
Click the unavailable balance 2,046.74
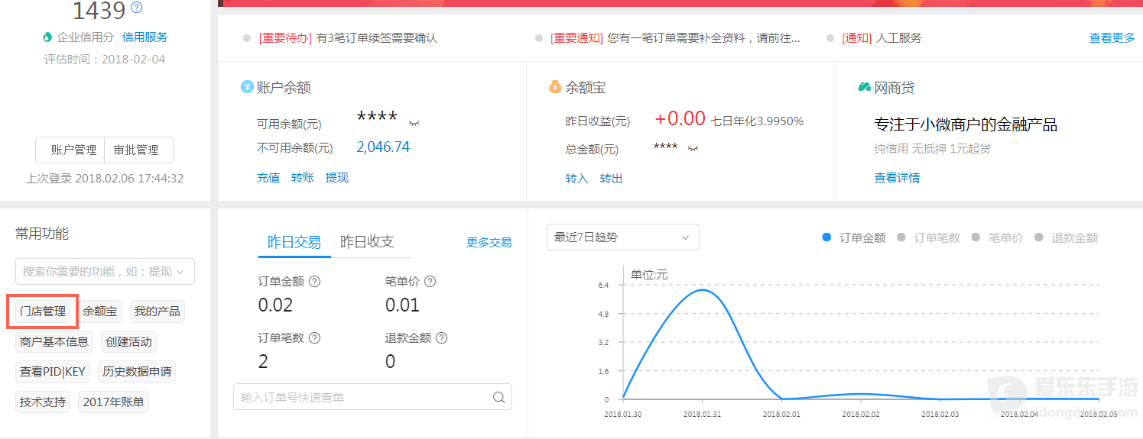pos(383,147)
